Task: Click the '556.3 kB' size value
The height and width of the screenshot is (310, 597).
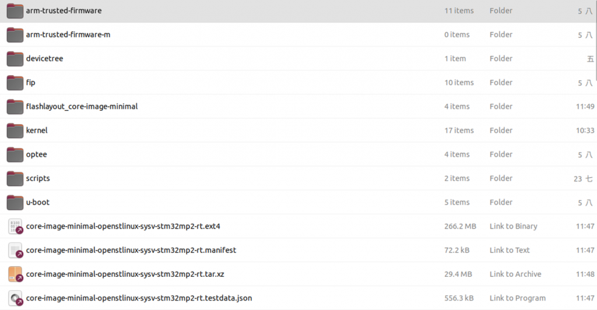Action: coord(459,298)
